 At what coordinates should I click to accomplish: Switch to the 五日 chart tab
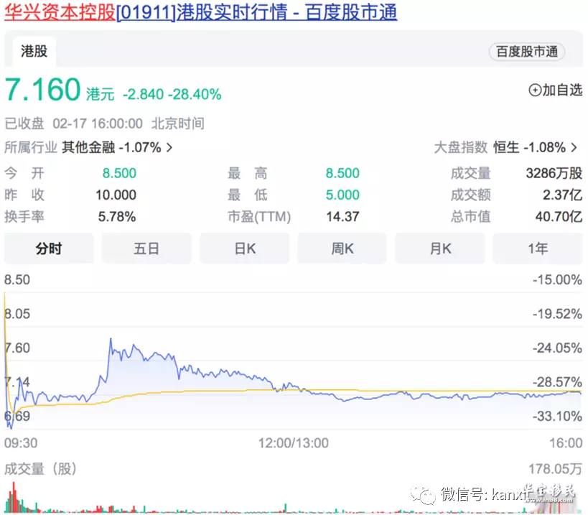pyautogui.click(x=146, y=249)
